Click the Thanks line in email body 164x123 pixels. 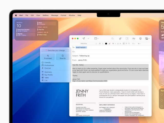[75, 76]
